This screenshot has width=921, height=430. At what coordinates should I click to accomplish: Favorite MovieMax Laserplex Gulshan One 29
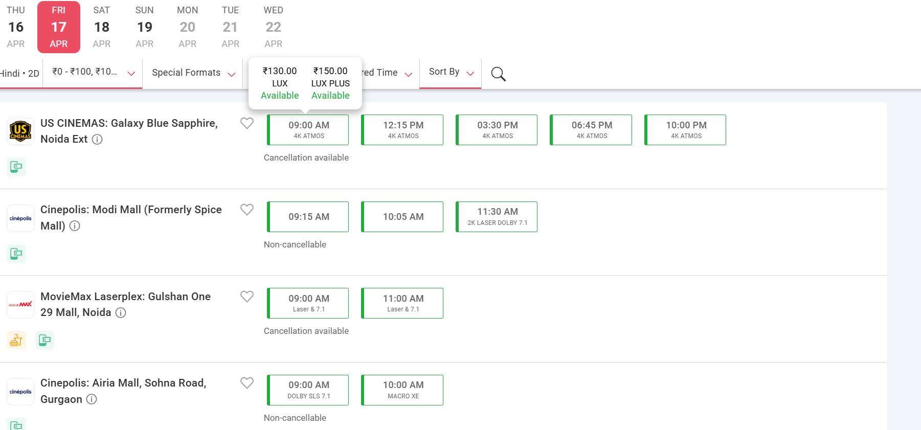(x=247, y=297)
